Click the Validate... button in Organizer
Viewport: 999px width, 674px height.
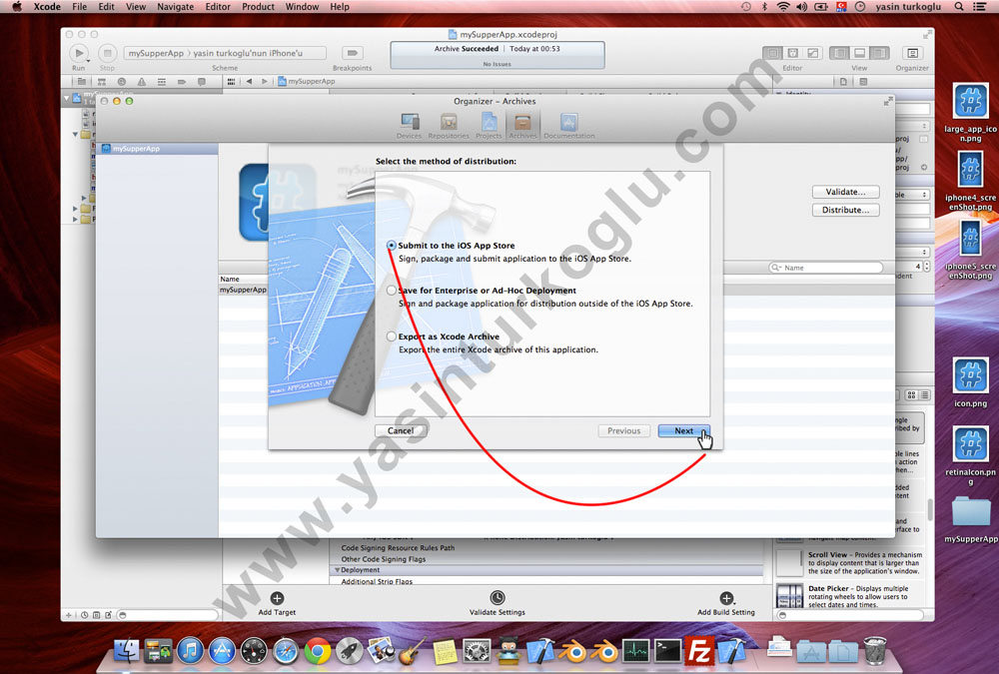click(x=845, y=192)
